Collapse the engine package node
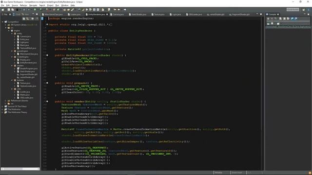This screenshot has width=312, height=175. coord(9,31)
